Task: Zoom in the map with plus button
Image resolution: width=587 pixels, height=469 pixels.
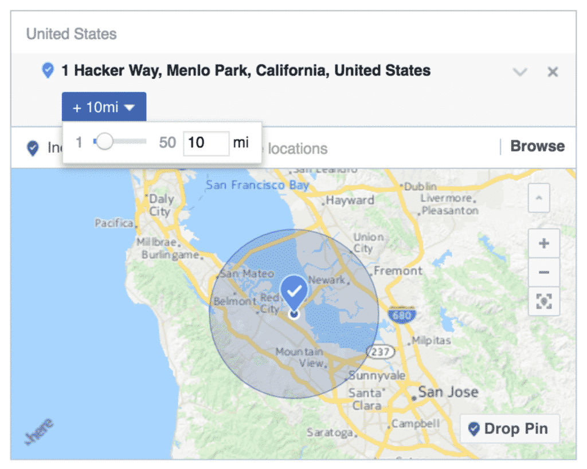Action: pos(543,243)
